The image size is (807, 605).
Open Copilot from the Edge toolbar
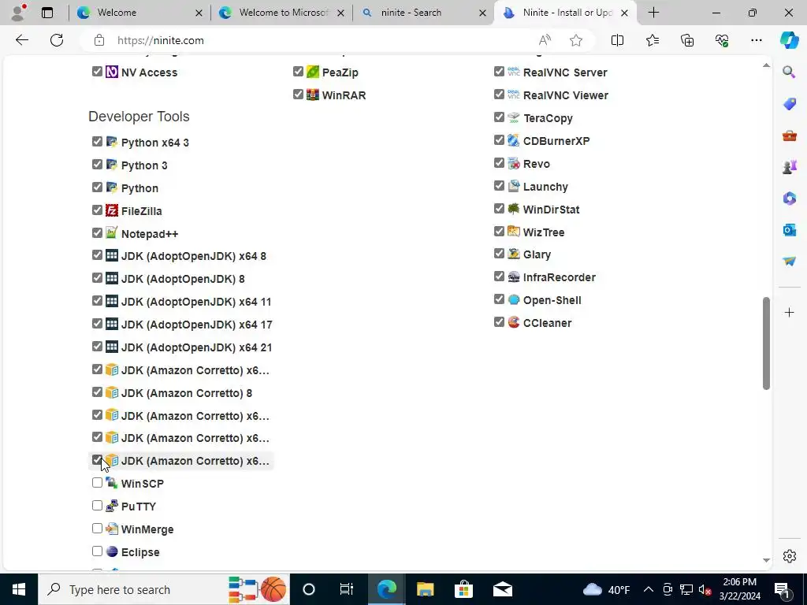pyautogui.click(x=789, y=40)
